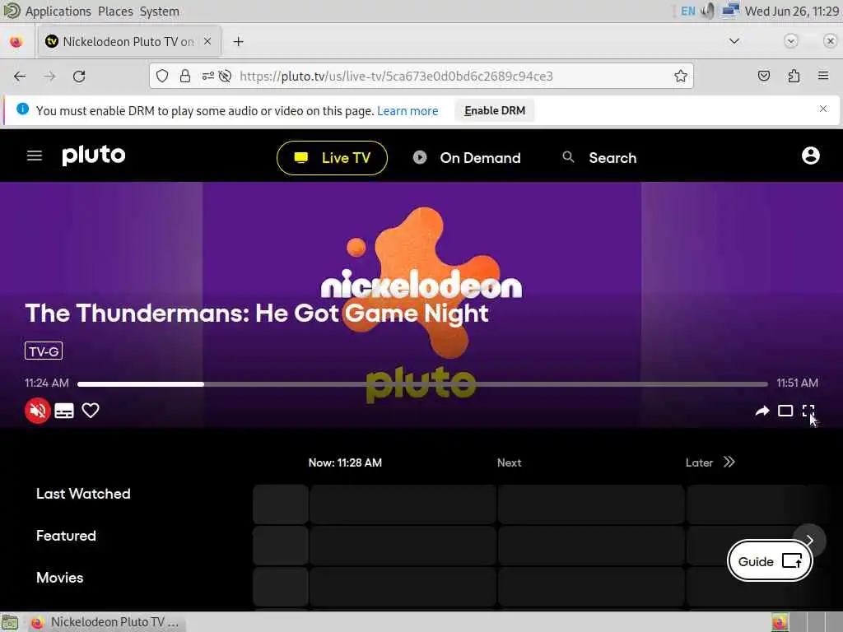Image resolution: width=843 pixels, height=632 pixels.
Task: Select the Movies category
Action: tap(59, 578)
